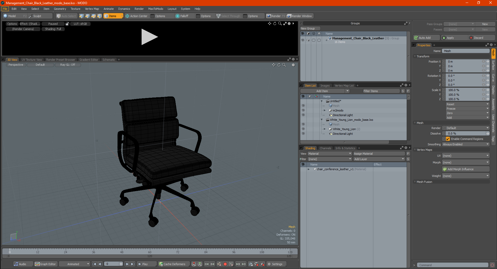Collapse the Untitled* scene tree
Viewport: 497px width, 269px height.
322,101
